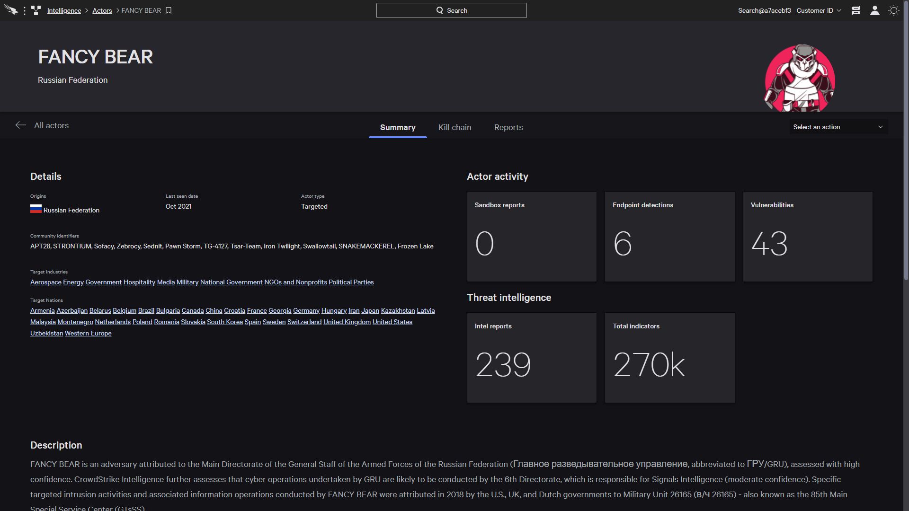Image resolution: width=909 pixels, height=511 pixels.
Task: Open the user profile icon
Action: (875, 10)
